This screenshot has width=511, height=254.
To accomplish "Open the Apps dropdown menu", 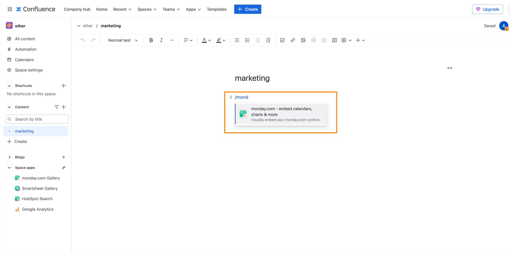I will tap(193, 9).
